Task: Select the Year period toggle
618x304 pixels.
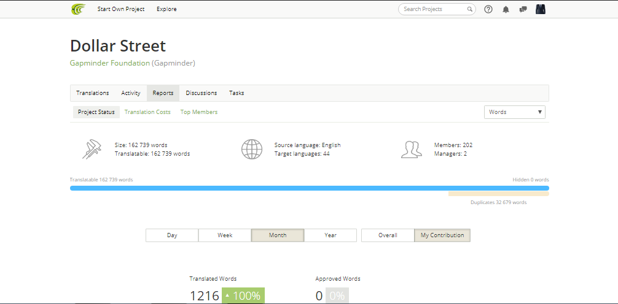Action: tap(331, 235)
